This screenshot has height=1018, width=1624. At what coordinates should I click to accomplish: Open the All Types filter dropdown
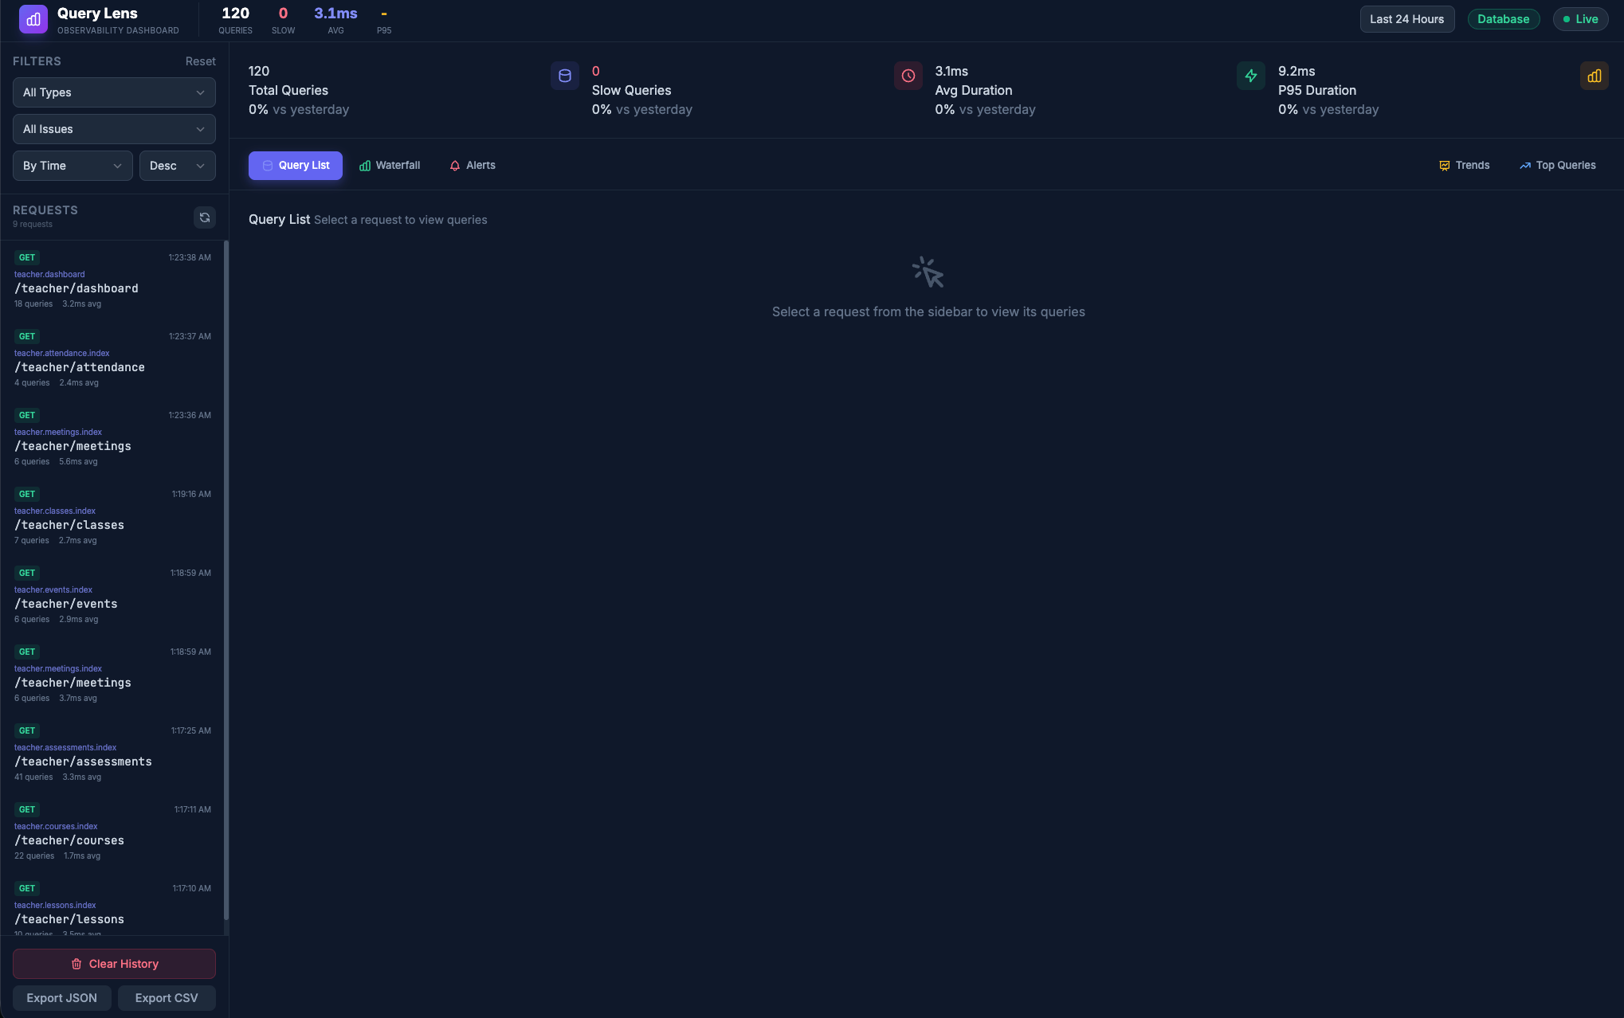tap(113, 92)
